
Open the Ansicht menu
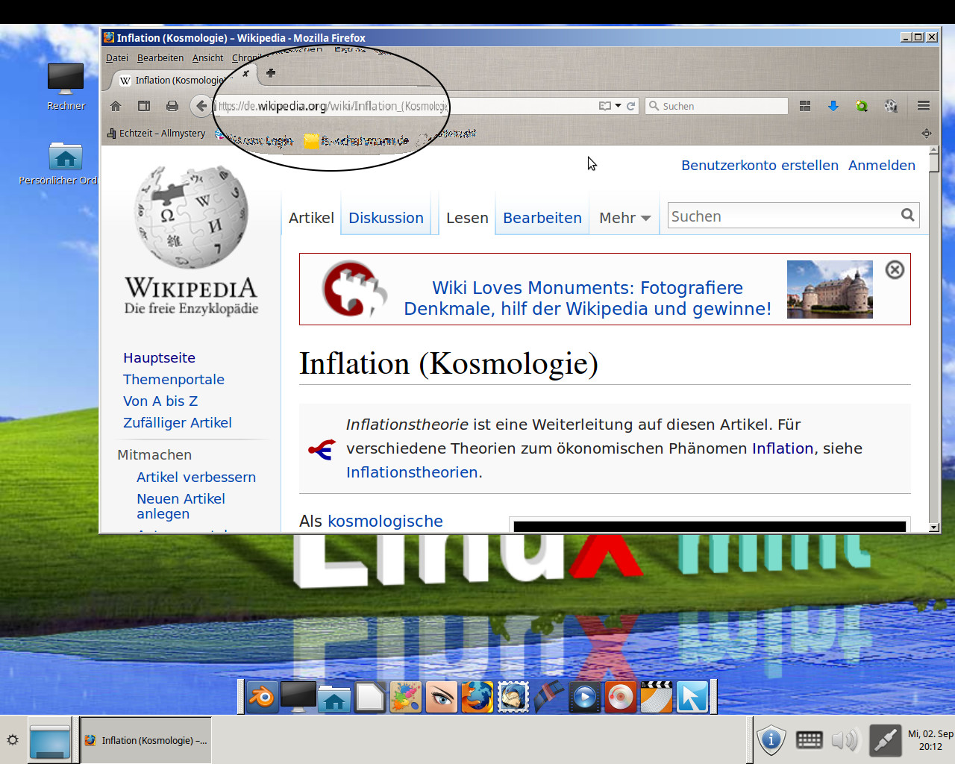tap(207, 57)
